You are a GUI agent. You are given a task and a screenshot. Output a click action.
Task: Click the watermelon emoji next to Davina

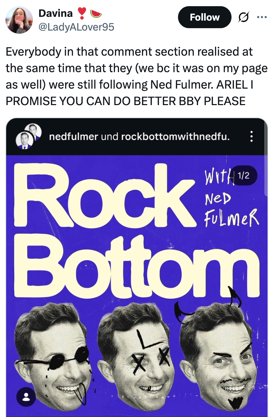(x=96, y=13)
